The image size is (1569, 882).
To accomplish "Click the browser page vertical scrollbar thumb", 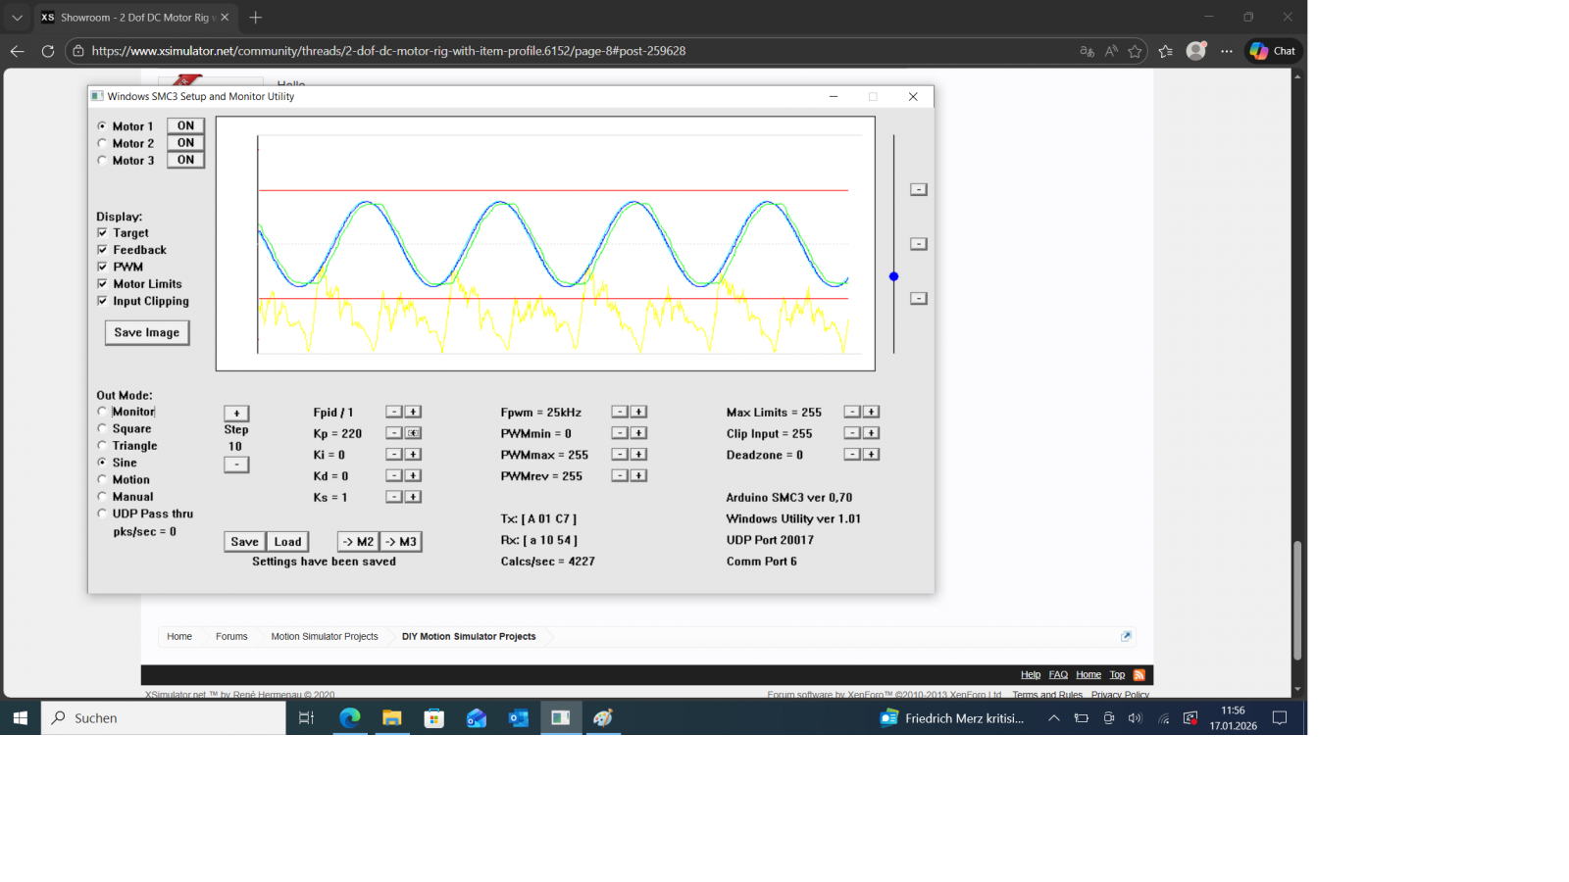I will [1297, 600].
